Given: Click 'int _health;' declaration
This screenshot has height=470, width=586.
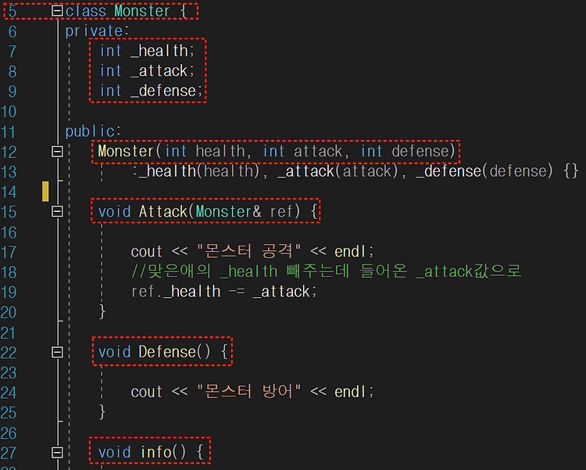Looking at the screenshot, I should tap(147, 51).
